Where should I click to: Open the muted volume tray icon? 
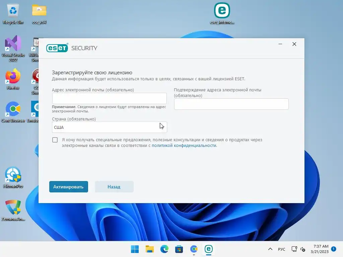point(303,249)
